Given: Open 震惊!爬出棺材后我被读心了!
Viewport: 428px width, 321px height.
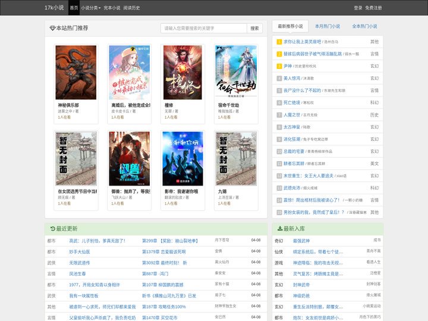Looking at the screenshot, I should tap(311, 200).
